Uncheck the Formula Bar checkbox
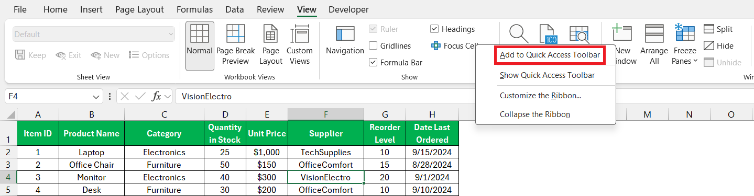 [x=373, y=63]
